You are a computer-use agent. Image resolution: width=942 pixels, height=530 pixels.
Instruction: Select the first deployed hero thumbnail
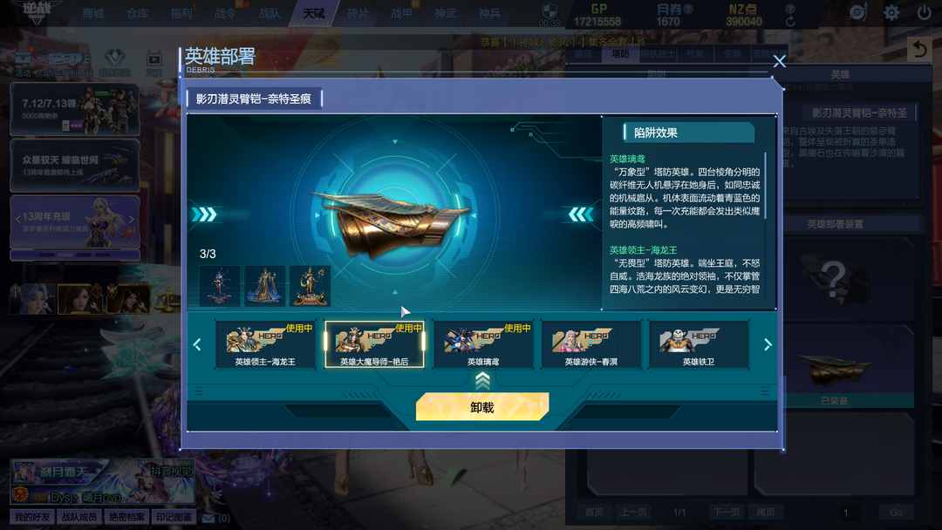click(x=220, y=286)
